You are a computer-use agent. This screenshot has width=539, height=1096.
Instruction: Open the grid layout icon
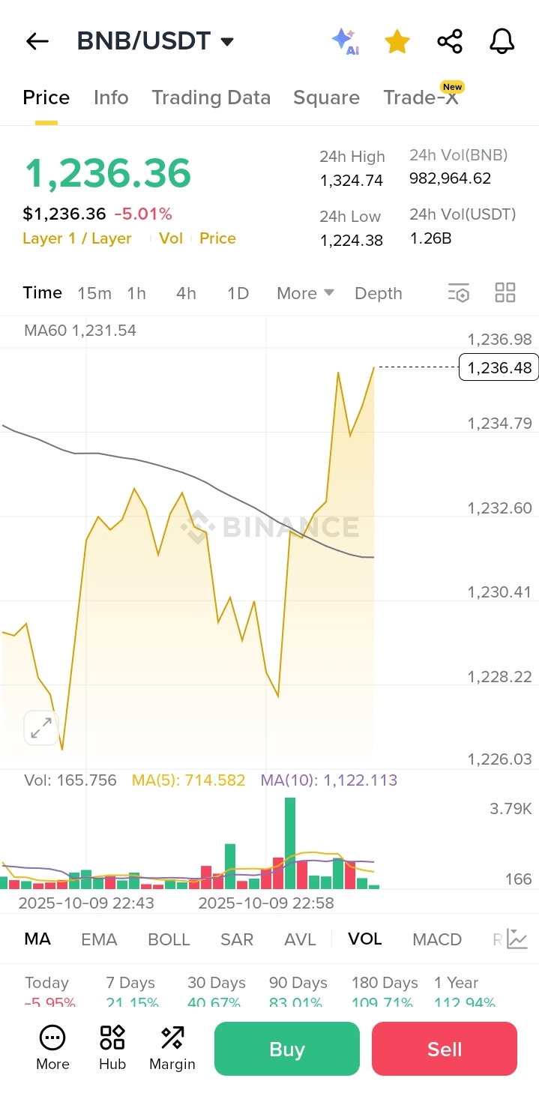(505, 293)
